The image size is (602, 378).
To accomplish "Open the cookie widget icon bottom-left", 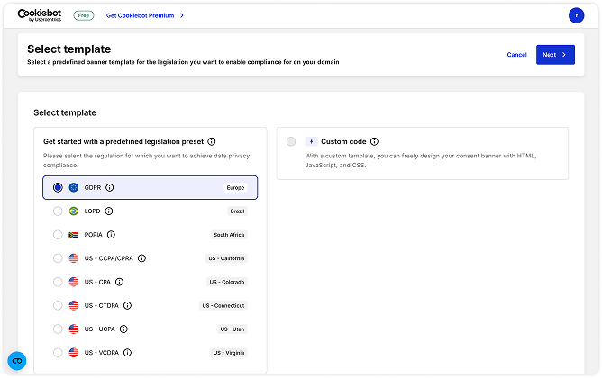I will [17, 360].
